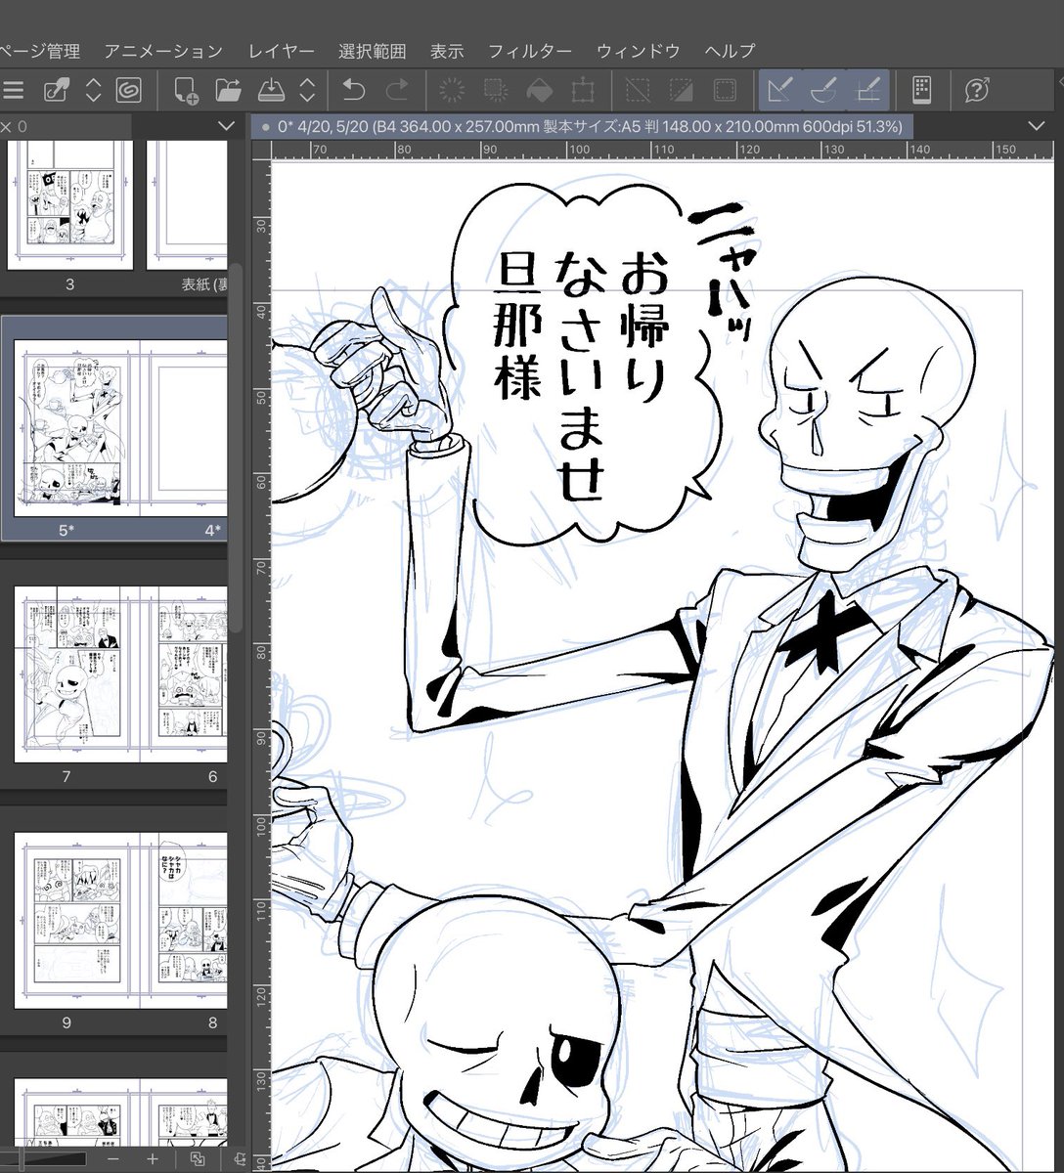Save the document with the Save icon

(x=271, y=91)
